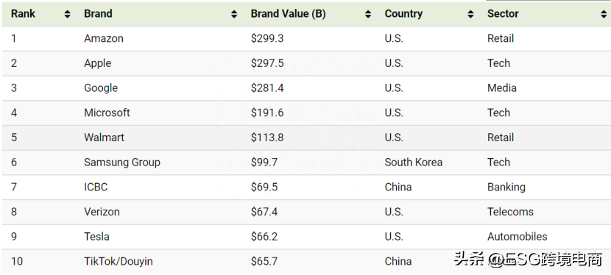Image resolution: width=611 pixels, height=275 pixels.
Task: Select the Apple row brand name
Action: coord(97,63)
